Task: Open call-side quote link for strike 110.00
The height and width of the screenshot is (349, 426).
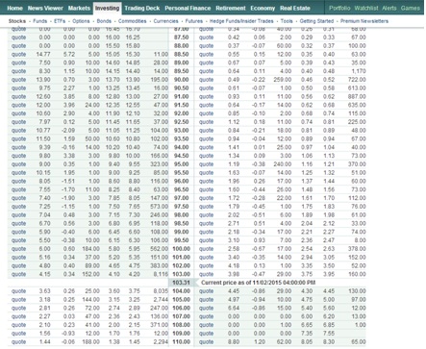Action: (18, 342)
